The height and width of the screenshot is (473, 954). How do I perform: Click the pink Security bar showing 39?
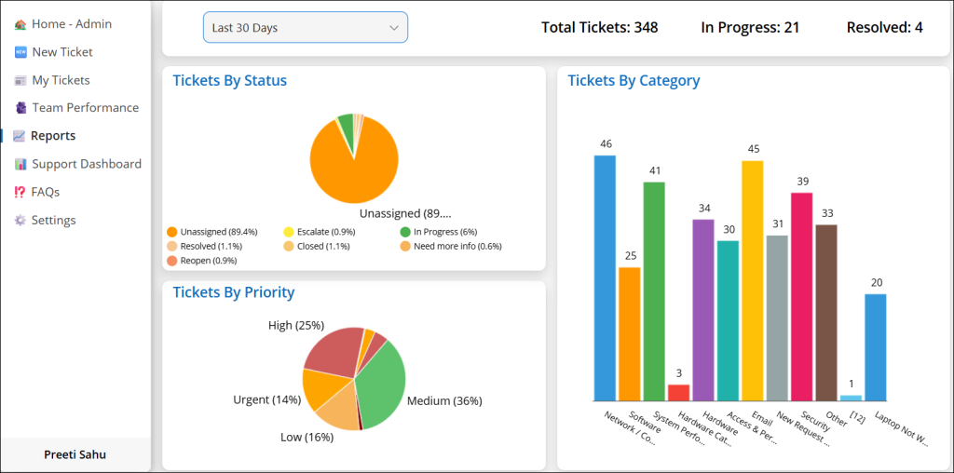802,297
